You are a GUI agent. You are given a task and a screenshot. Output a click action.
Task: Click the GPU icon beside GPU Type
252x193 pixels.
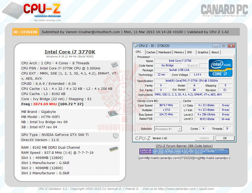tap(115, 136)
